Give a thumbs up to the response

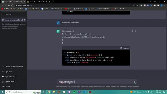pyautogui.click(x=132, y=31)
